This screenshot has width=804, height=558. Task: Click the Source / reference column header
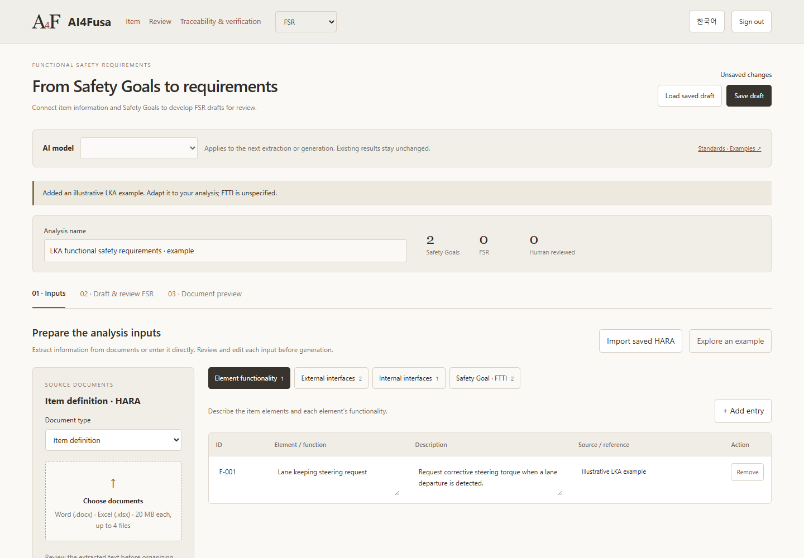(x=604, y=445)
